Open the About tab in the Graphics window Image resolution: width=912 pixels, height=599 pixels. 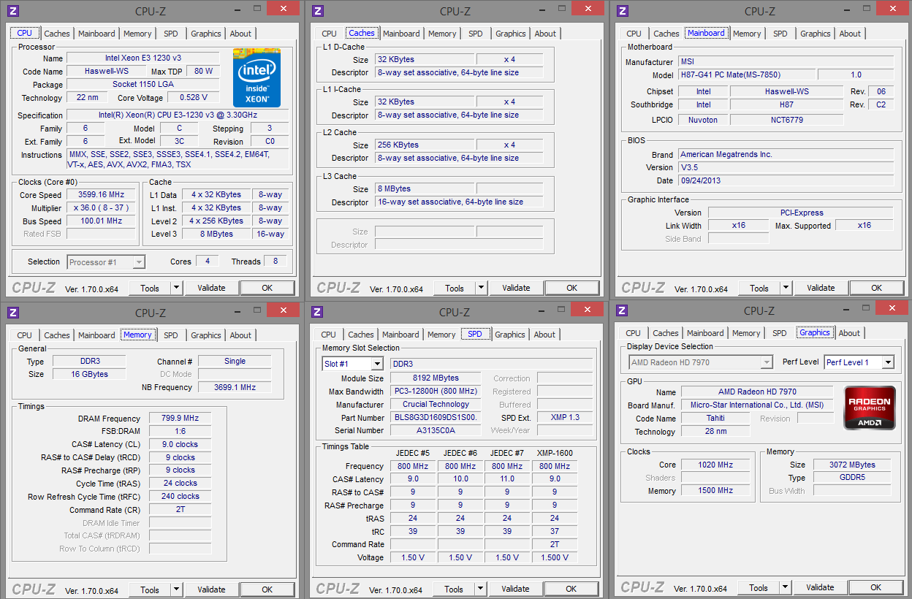click(x=849, y=333)
